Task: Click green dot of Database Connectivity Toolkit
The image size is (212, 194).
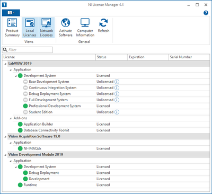Action: tap(20, 130)
